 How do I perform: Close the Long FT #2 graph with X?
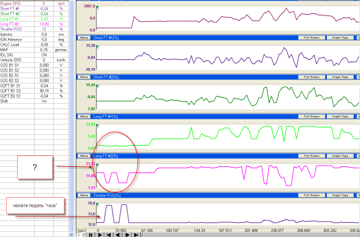click(358, 155)
